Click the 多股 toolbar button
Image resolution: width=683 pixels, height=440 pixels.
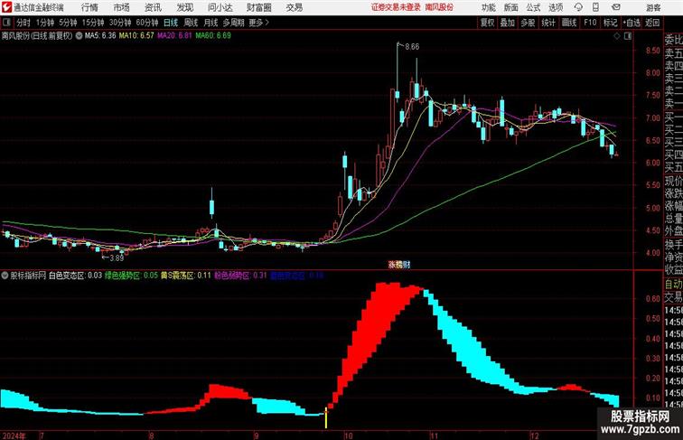pos(528,23)
